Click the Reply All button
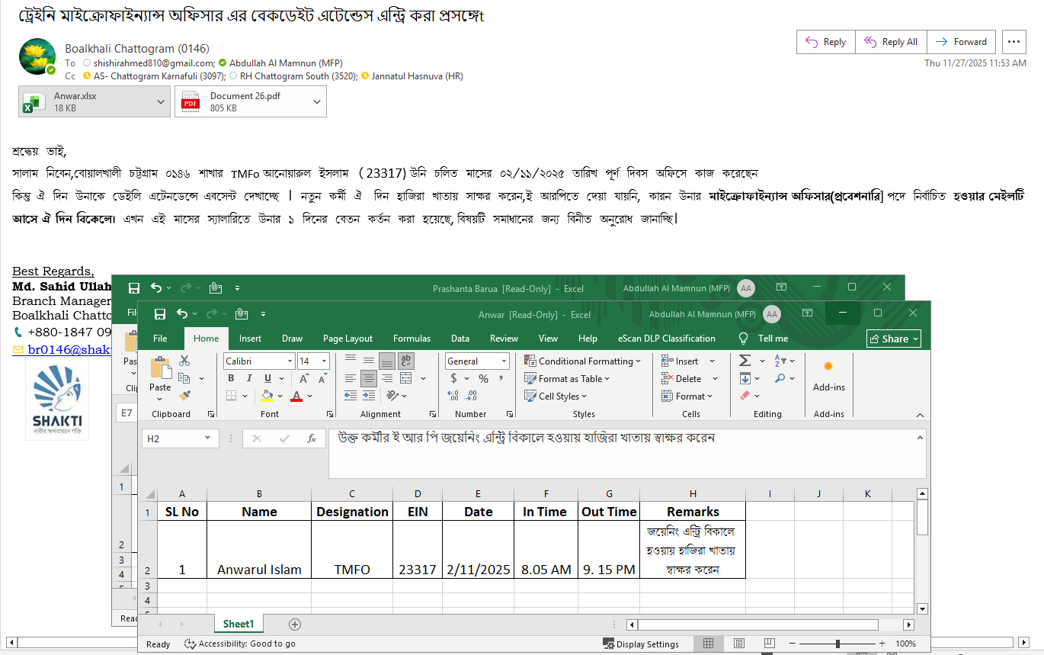The image size is (1044, 655). (890, 42)
